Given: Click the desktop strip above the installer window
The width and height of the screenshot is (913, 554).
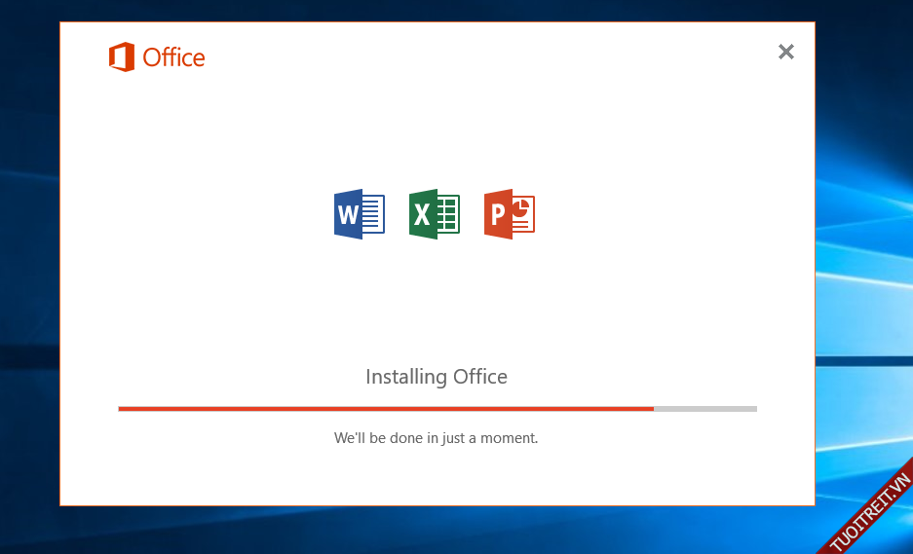Looking at the screenshot, I should pos(438,10).
